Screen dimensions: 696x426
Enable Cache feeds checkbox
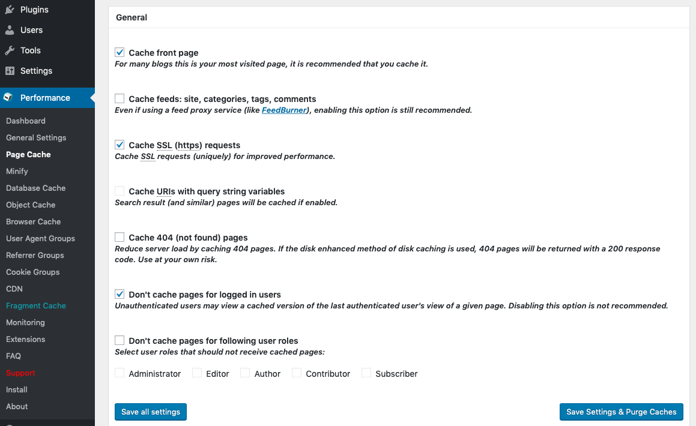click(x=120, y=98)
